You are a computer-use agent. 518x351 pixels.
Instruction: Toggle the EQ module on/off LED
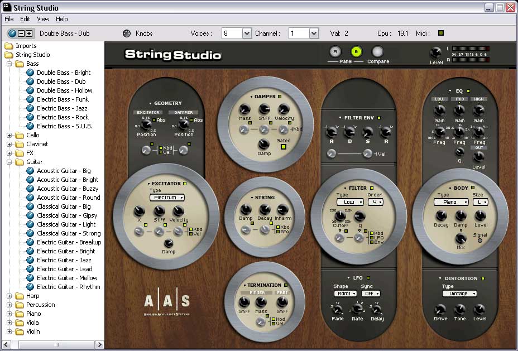coord(468,91)
